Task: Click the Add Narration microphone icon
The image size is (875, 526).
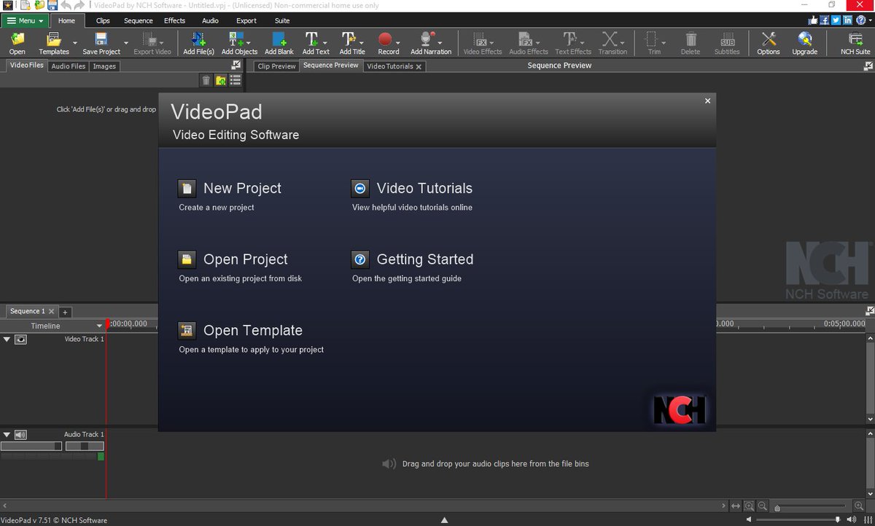Action: click(428, 39)
